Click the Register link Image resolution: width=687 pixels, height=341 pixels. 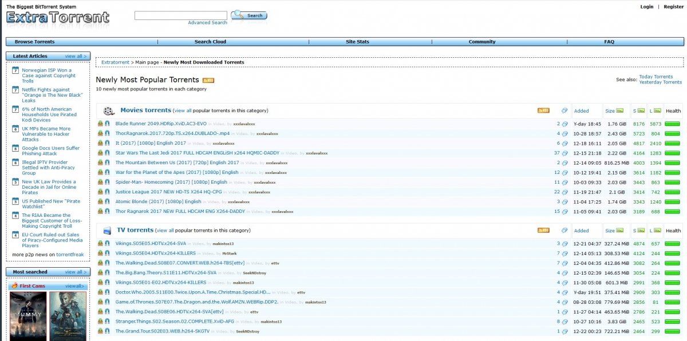(x=673, y=7)
